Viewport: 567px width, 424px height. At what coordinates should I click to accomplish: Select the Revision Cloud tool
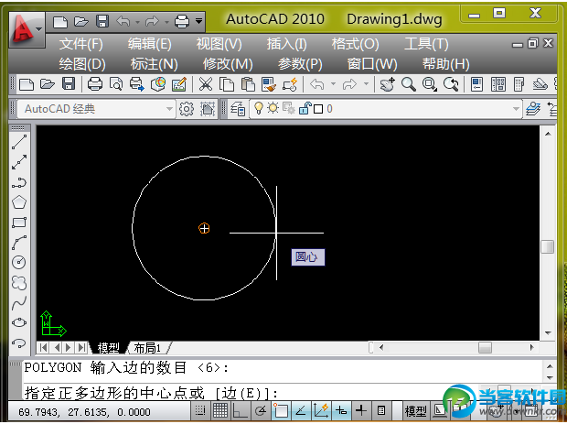click(18, 282)
